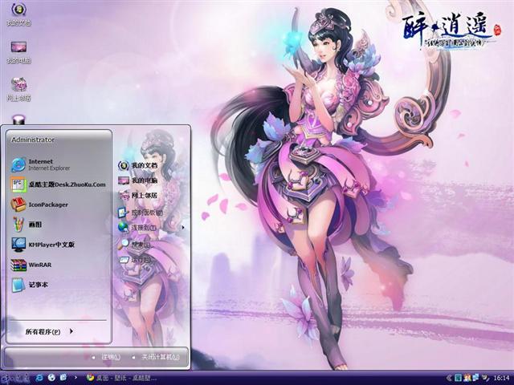Click the Start button on taskbar
The height and width of the screenshot is (385, 514).
[x=15, y=378]
